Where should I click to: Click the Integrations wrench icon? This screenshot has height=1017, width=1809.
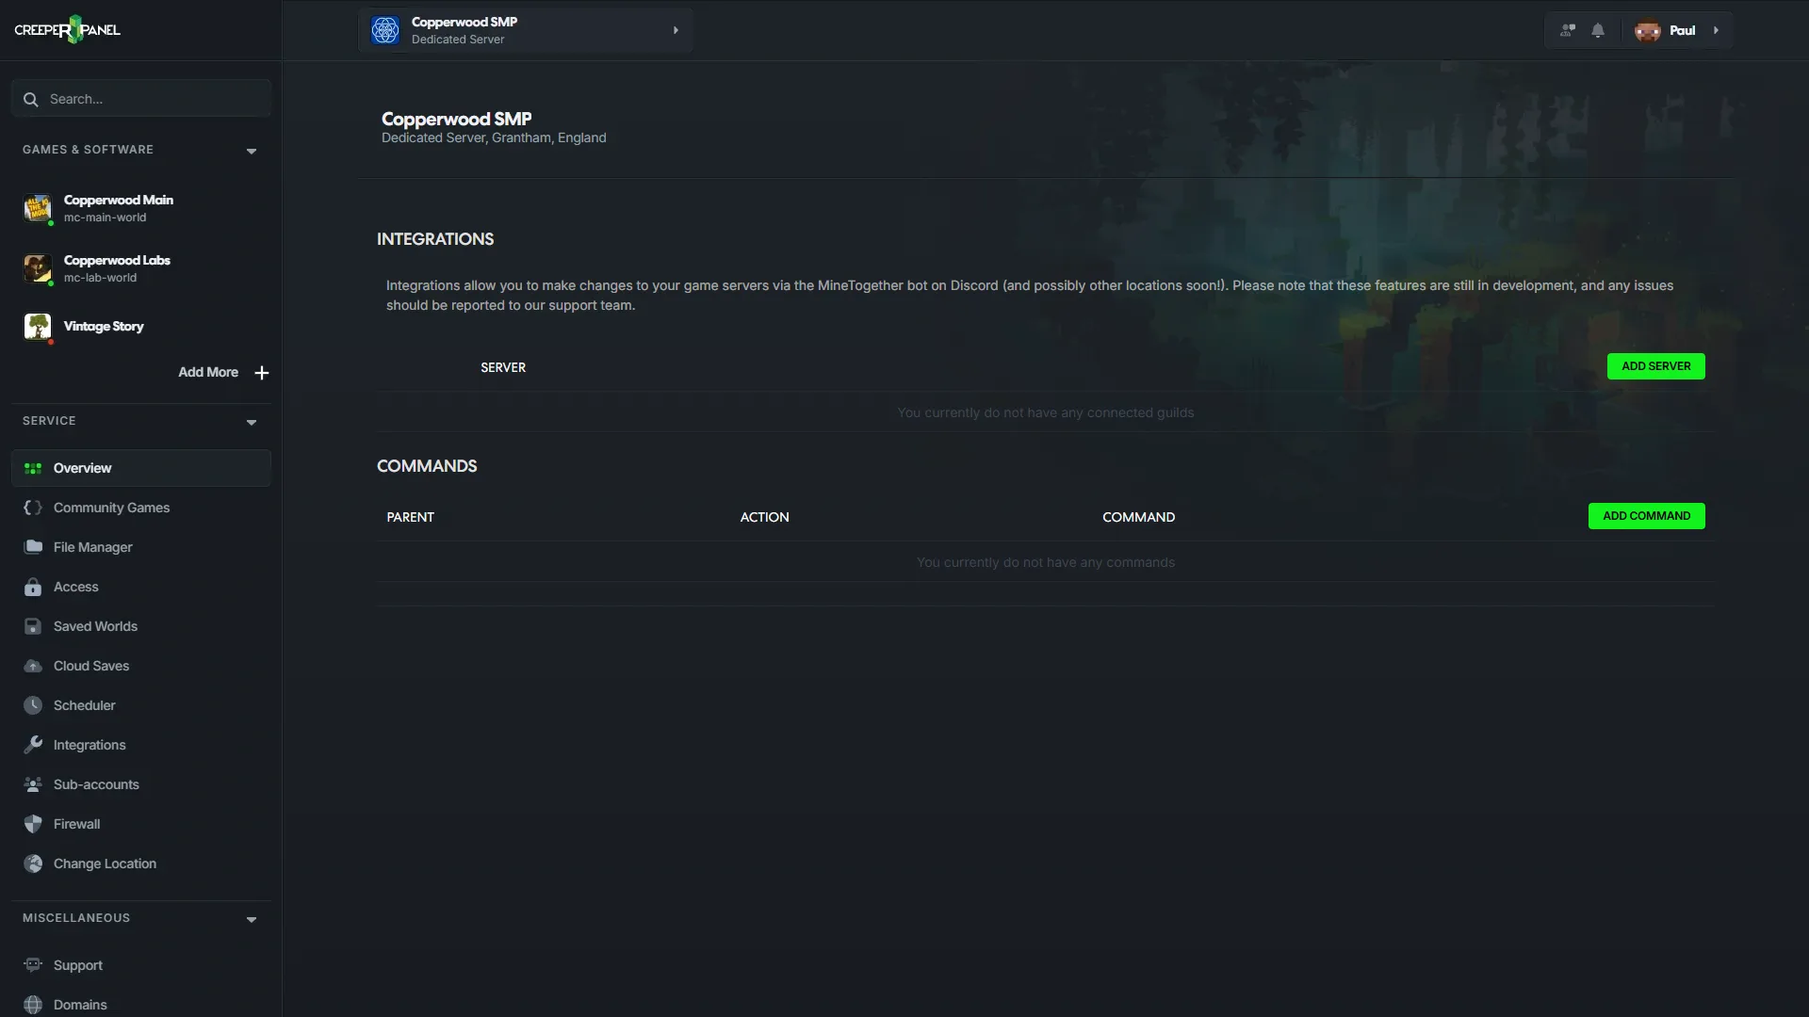33,745
